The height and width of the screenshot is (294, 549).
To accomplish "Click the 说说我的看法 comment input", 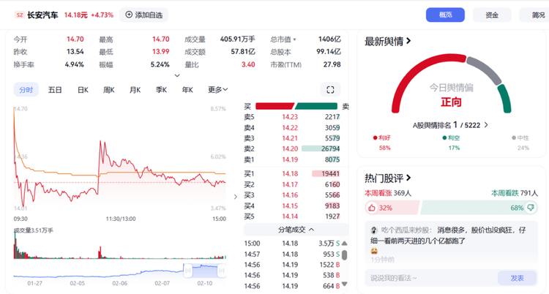I will pos(430,278).
